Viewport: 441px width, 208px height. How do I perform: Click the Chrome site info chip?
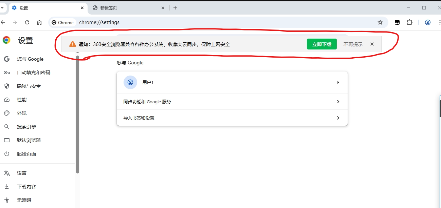coord(63,22)
